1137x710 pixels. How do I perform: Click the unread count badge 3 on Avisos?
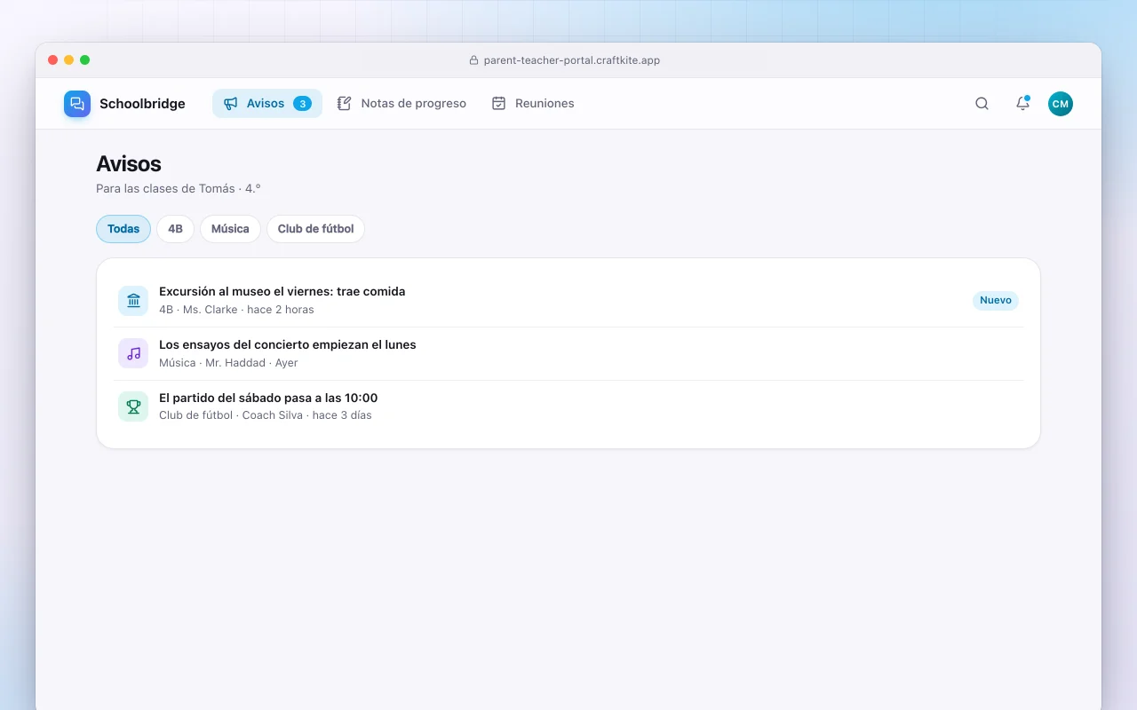[x=302, y=104]
